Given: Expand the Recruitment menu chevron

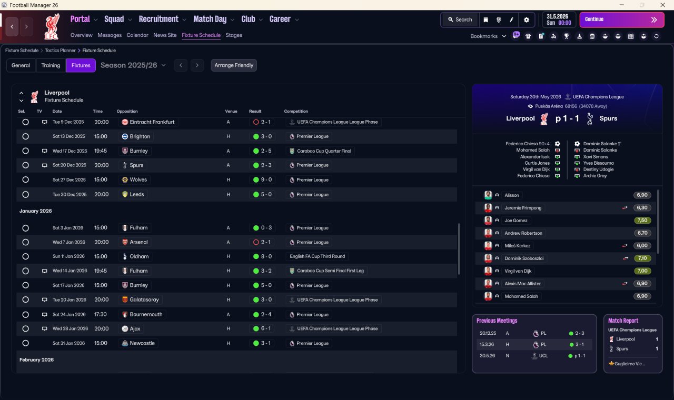Looking at the screenshot, I should point(184,20).
